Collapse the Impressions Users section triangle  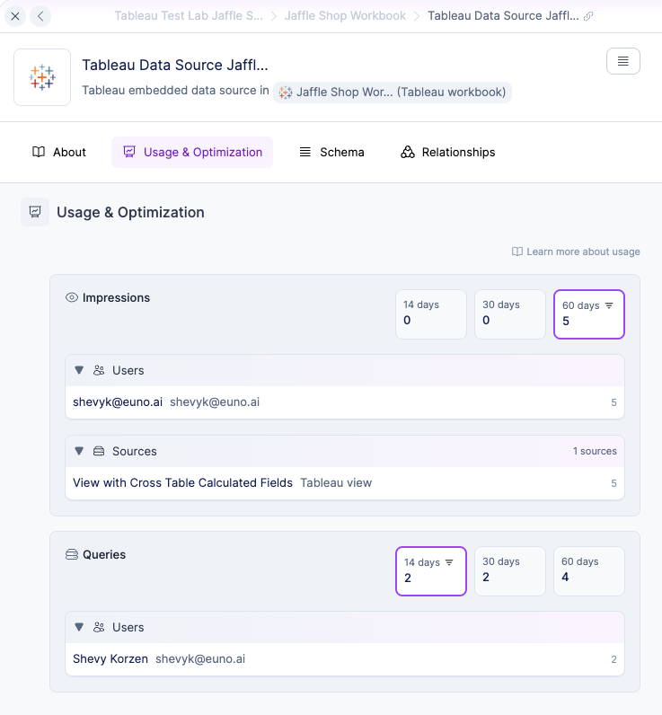[79, 370]
